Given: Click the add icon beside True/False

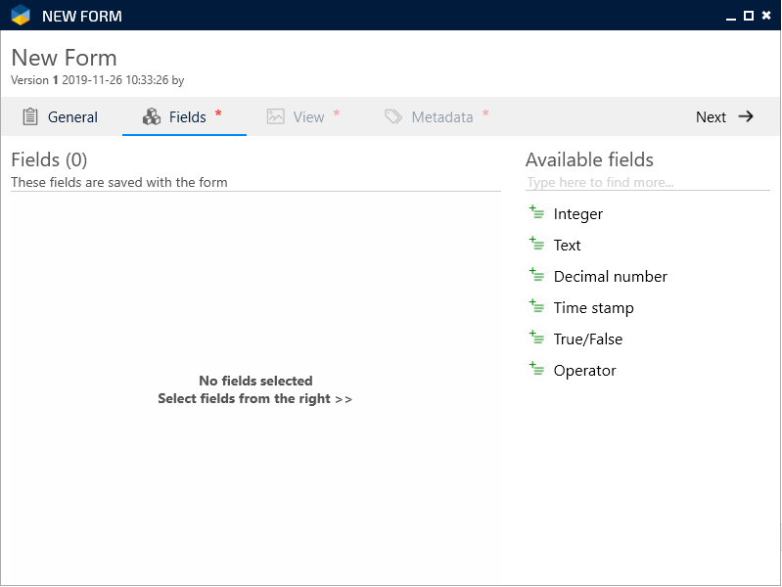Looking at the screenshot, I should [536, 339].
